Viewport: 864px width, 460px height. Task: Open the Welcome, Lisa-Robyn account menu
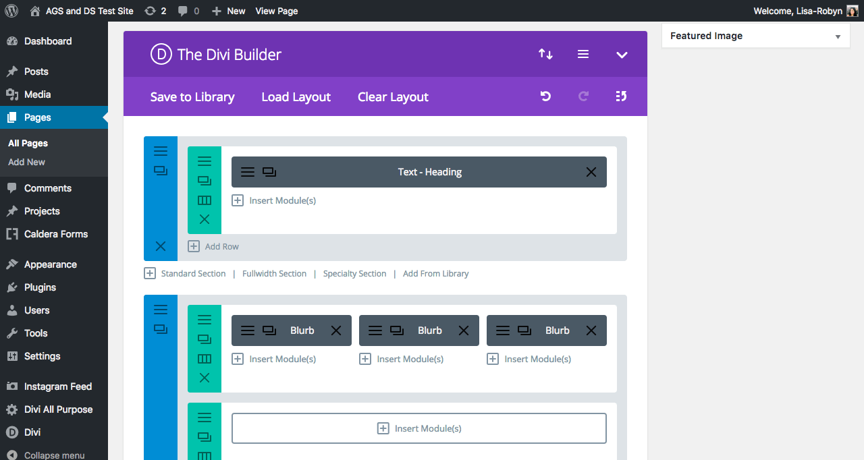(806, 11)
